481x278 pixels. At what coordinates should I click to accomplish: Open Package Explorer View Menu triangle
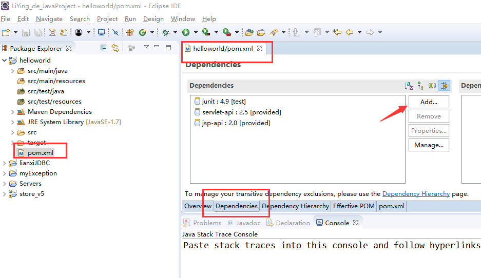point(146,47)
